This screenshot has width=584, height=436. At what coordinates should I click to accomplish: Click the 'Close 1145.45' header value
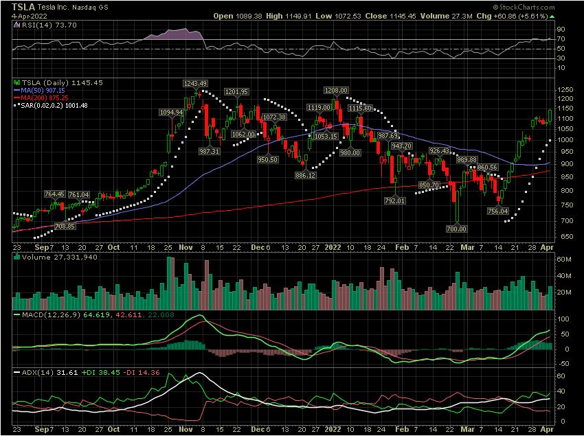(x=391, y=16)
